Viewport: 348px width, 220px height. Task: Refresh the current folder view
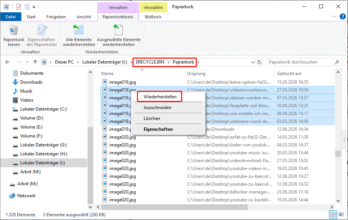(259, 62)
